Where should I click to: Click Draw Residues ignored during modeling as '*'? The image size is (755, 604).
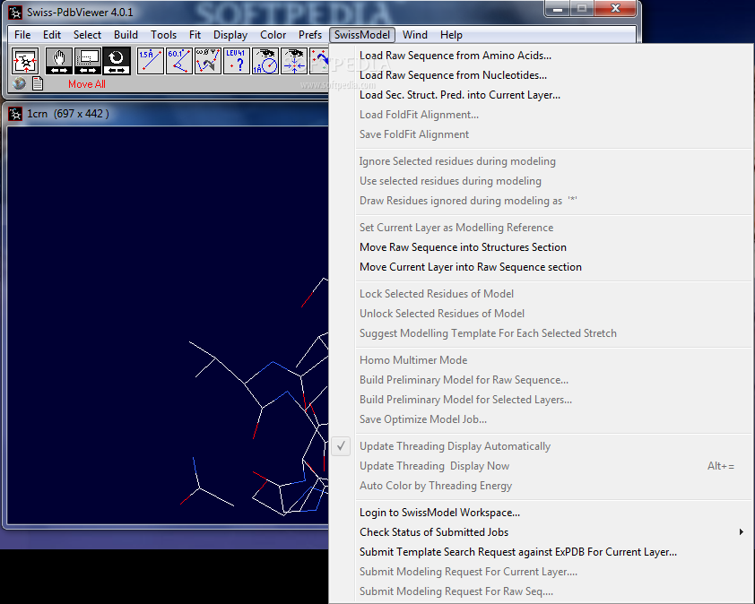[x=541, y=201]
